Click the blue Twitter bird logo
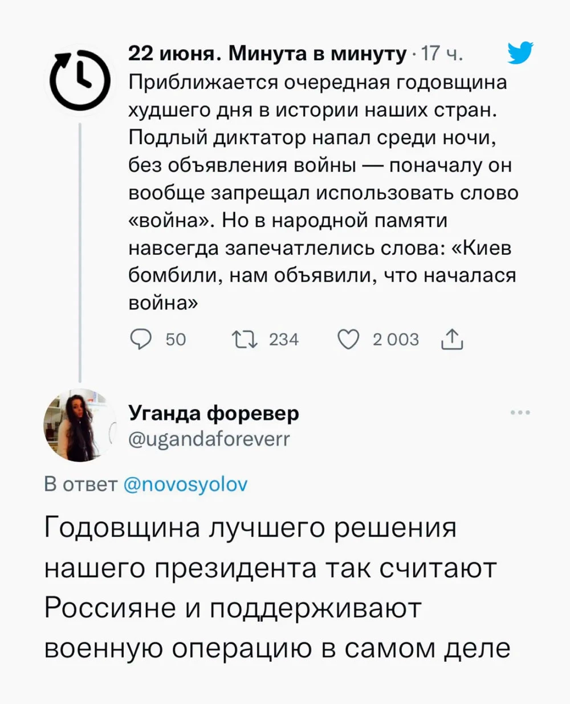The height and width of the screenshot is (704, 570). 519,54
